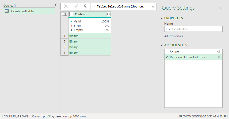This screenshot has height=119, width=229.
Task: Click column profiling status bar text
Action: pos(59,117)
